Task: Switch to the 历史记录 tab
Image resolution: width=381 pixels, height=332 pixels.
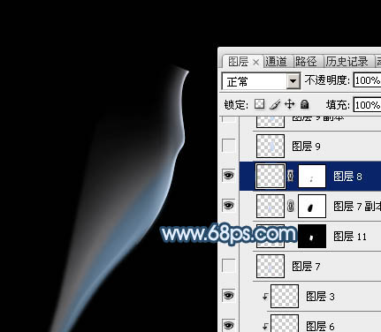Action: coord(347,62)
